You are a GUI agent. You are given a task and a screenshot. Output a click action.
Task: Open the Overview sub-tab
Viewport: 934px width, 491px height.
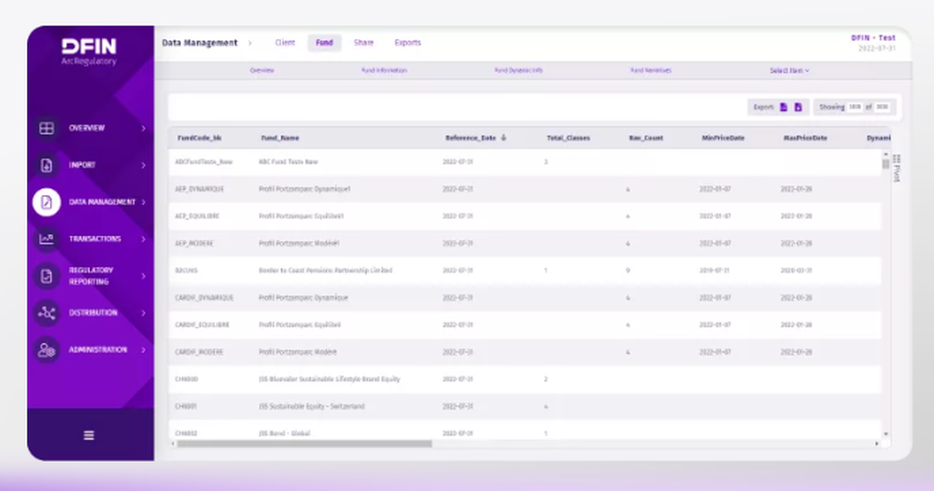pyautogui.click(x=262, y=70)
